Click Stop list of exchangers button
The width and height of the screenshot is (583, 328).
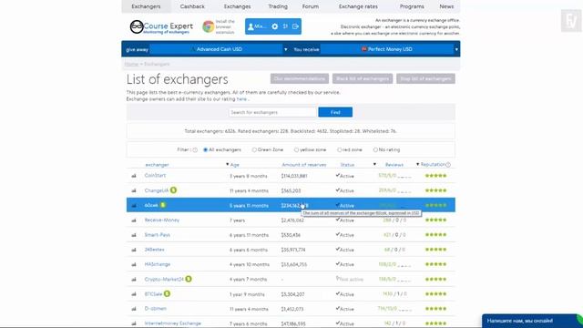click(425, 78)
